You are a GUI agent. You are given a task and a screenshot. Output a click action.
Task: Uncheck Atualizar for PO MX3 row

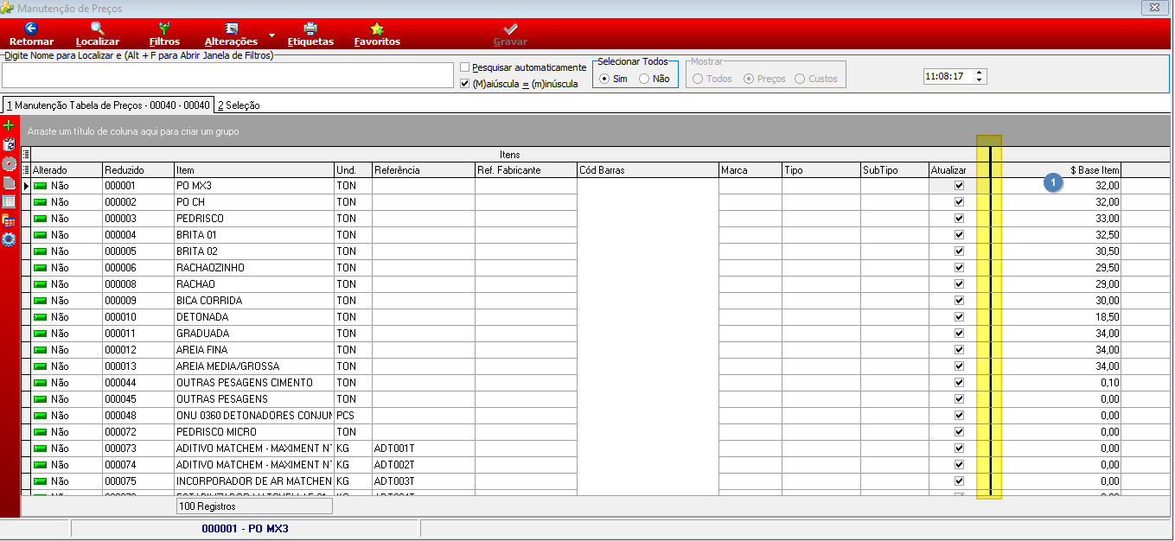coord(959,186)
